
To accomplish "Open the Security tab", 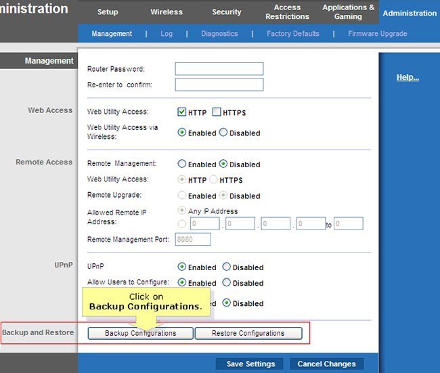I will [x=226, y=12].
